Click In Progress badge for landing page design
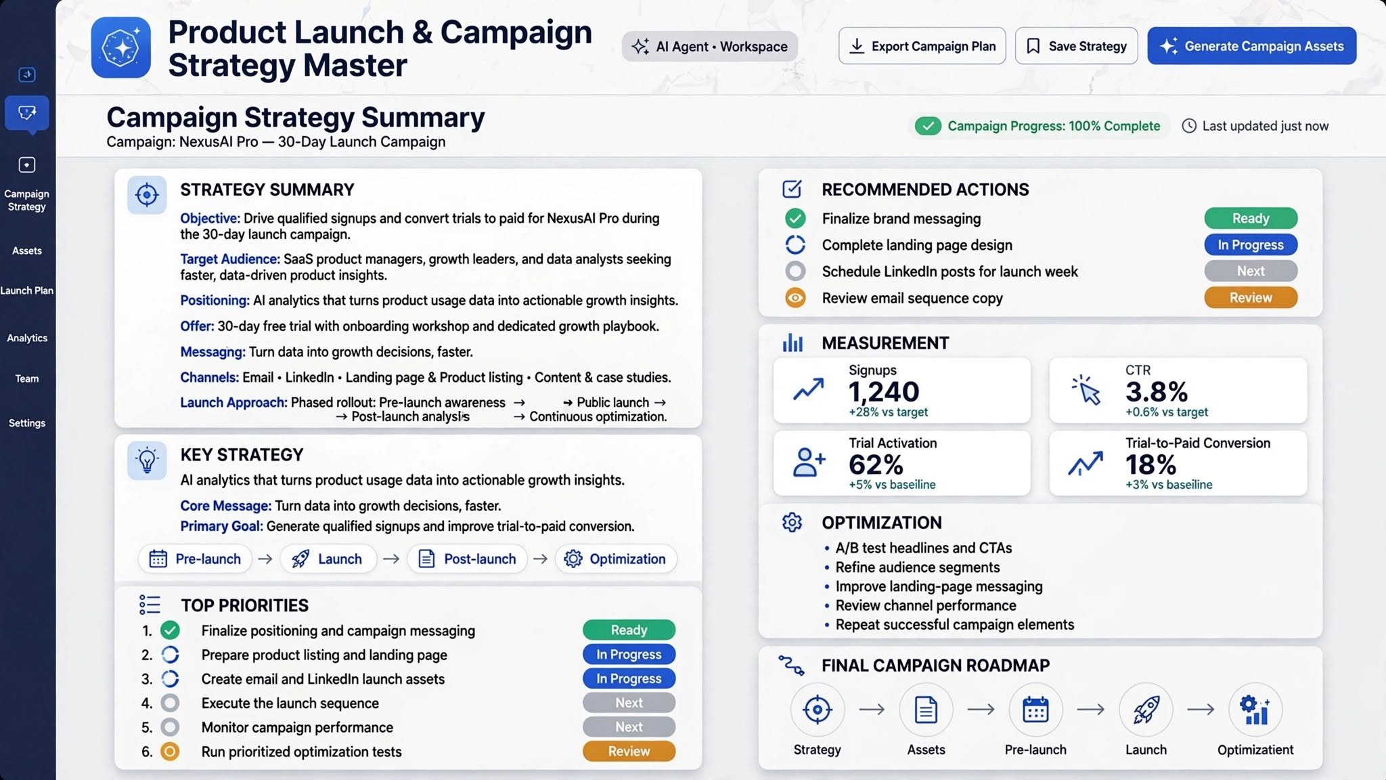The height and width of the screenshot is (780, 1386). coord(1251,244)
